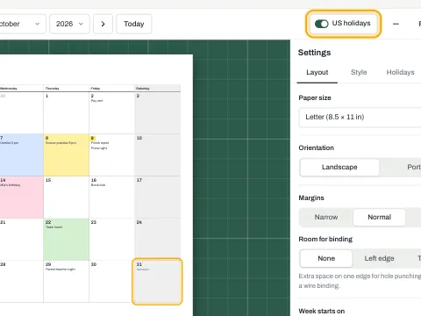Image resolution: width=421 pixels, height=316 pixels.
Task: Select the October 31 Halloween cell
Action: pyautogui.click(x=157, y=281)
